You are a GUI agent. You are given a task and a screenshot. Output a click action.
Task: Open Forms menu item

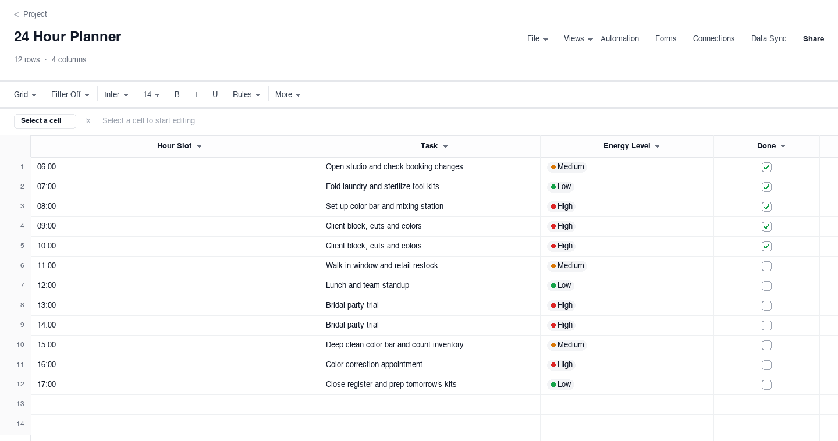(x=666, y=39)
